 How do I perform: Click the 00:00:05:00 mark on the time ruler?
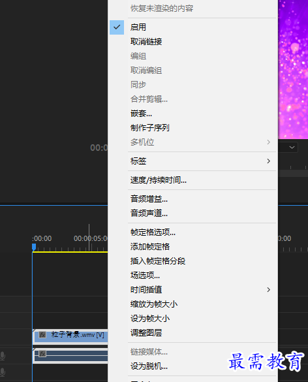tap(90, 238)
